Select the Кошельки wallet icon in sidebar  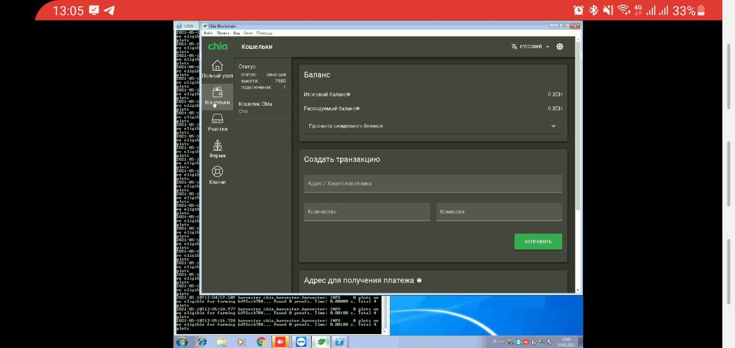coord(217,92)
